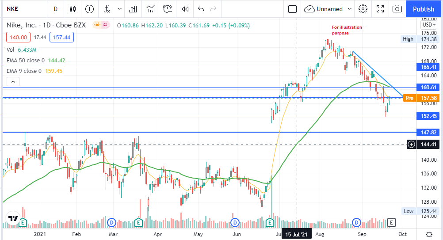
Task: Open the financials chart icon
Action: 151,9
